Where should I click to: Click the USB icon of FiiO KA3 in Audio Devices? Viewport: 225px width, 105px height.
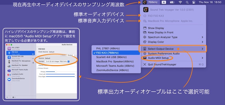click(x=9, y=53)
